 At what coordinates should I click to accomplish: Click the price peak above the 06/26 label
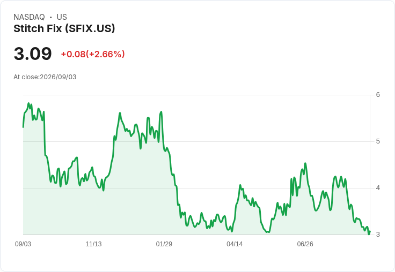coord(305,163)
